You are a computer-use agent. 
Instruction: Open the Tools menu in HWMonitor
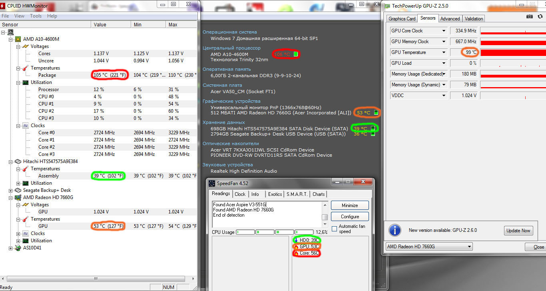(36, 16)
